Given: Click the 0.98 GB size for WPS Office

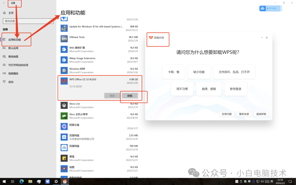Looking at the screenshot, I should [133, 79].
